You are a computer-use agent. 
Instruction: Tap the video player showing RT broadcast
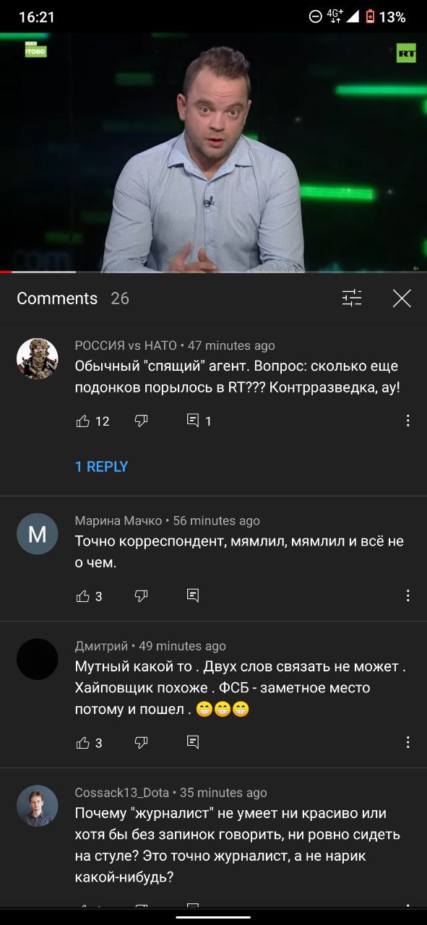[213, 152]
